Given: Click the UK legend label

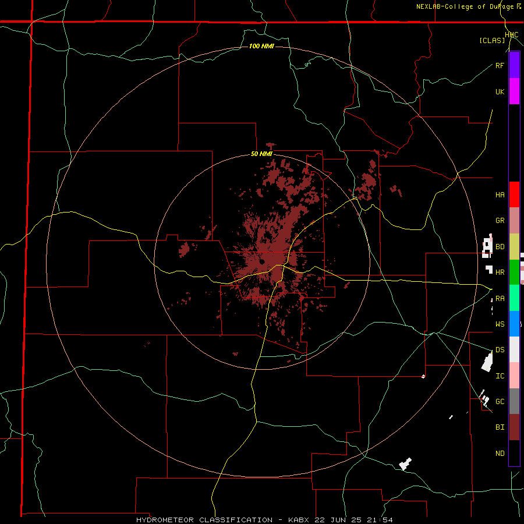Looking at the screenshot, I should (x=500, y=91).
